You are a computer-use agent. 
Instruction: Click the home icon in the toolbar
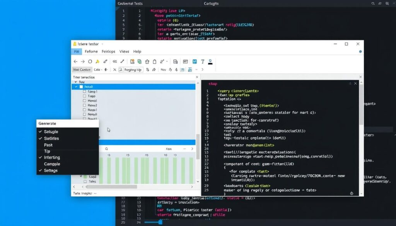[147, 61]
